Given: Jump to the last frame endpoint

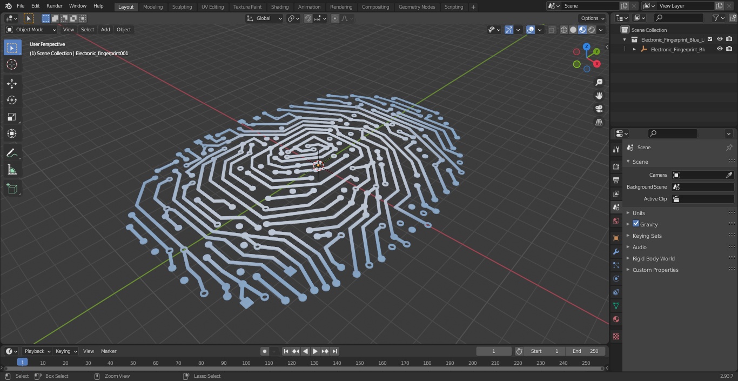Looking at the screenshot, I should [x=335, y=351].
